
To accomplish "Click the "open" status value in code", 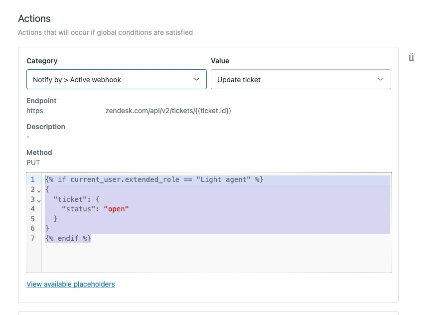I will [x=116, y=209].
